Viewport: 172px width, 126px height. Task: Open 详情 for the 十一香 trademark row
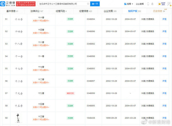click(164, 56)
